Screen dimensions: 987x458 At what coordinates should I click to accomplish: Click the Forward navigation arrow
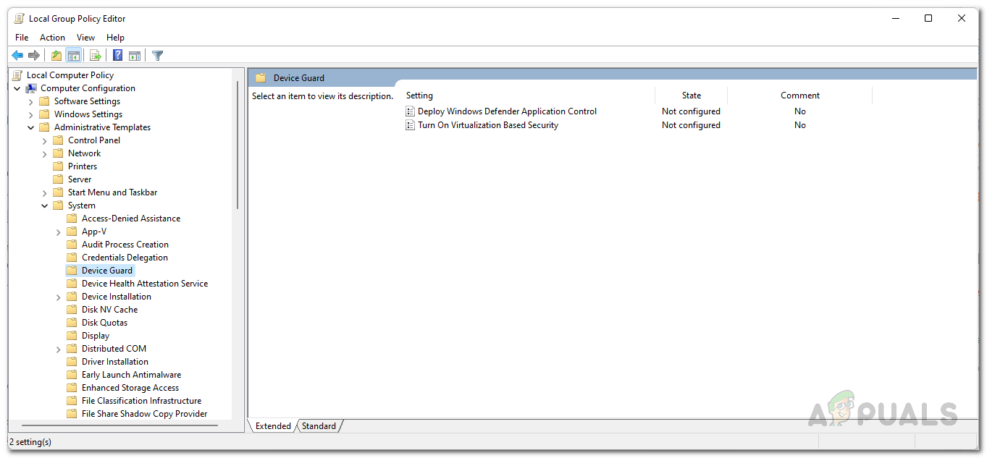pyautogui.click(x=34, y=55)
